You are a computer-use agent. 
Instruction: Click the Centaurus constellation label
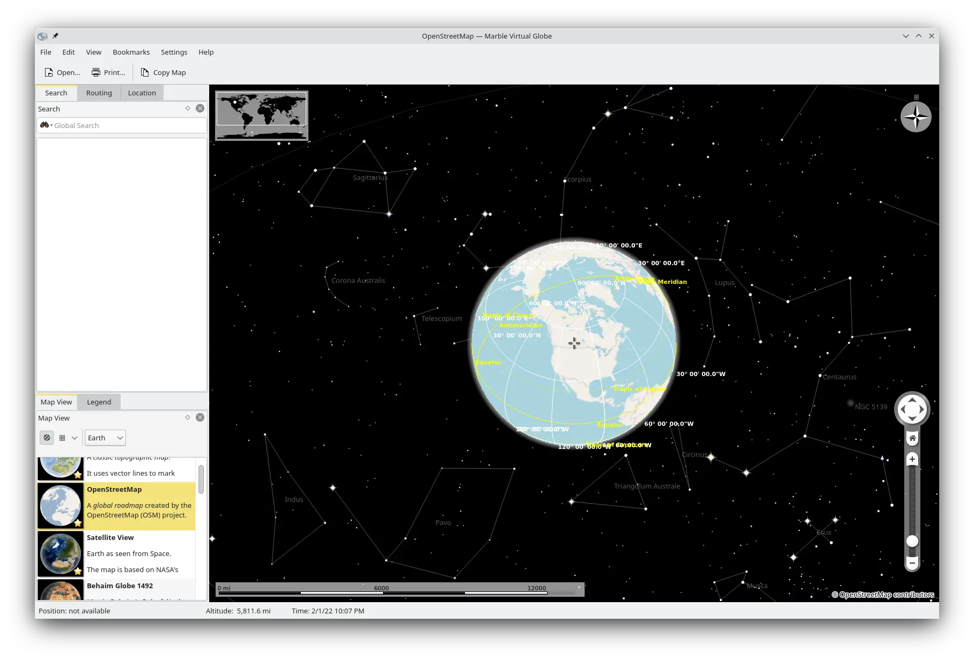(x=840, y=377)
